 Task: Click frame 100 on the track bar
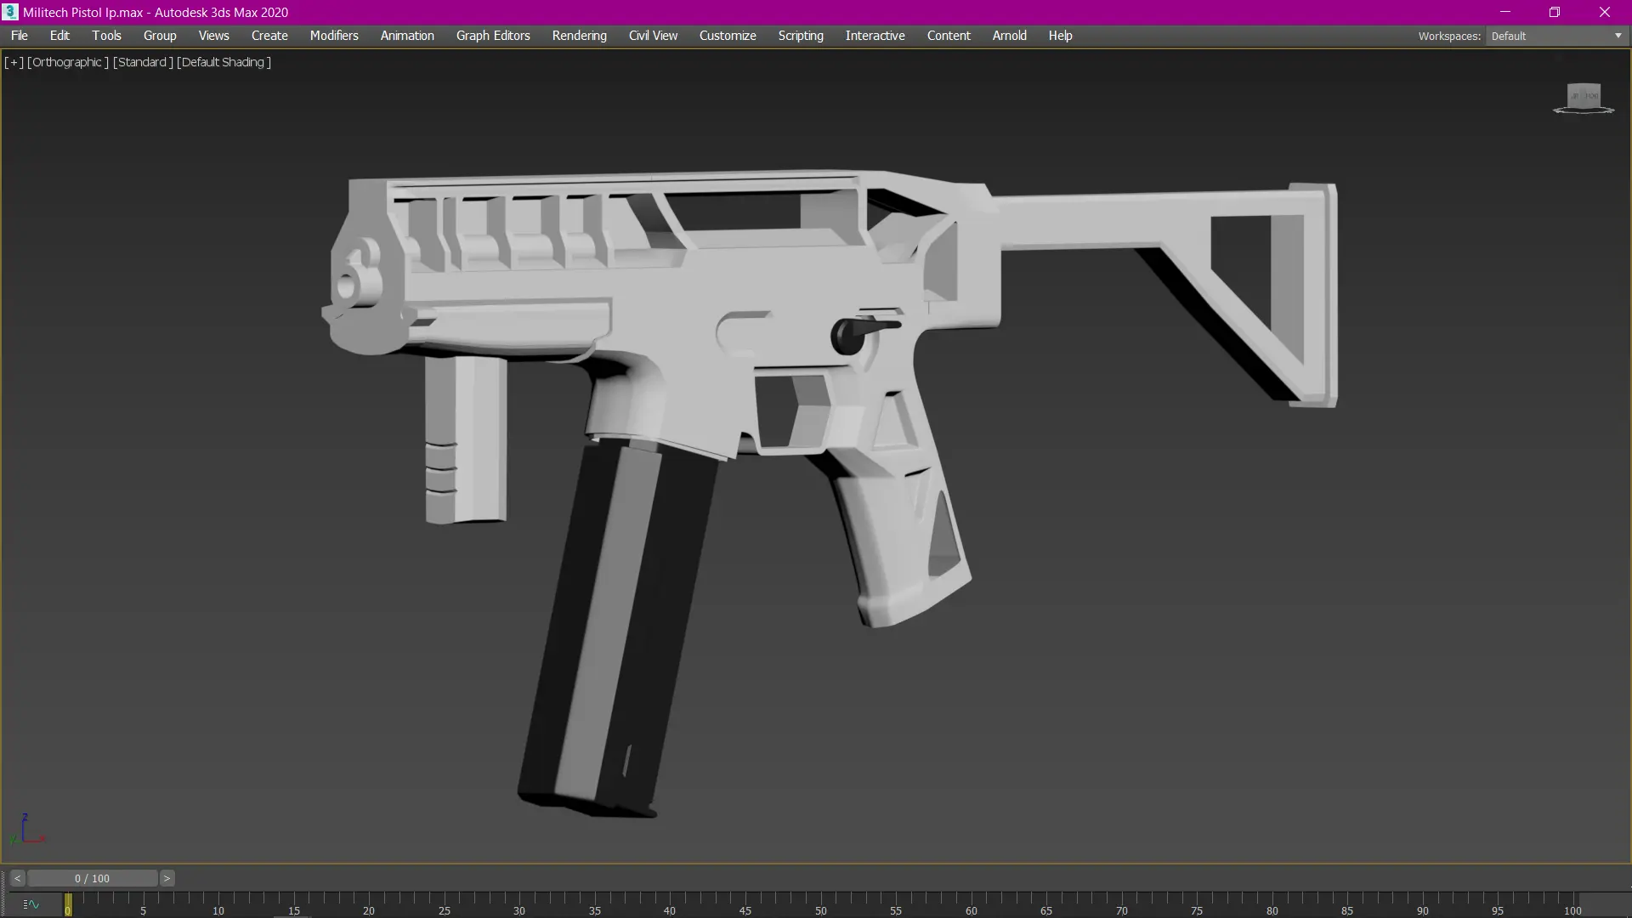pos(1573,904)
